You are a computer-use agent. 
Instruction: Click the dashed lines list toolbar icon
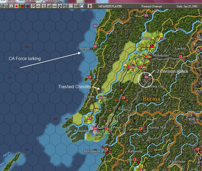click(x=76, y=6)
